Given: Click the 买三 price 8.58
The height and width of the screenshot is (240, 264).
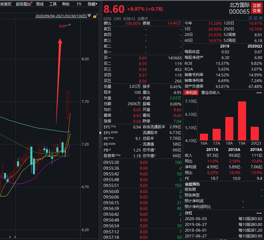Looking at the screenshot, I should [x=143, y=69].
